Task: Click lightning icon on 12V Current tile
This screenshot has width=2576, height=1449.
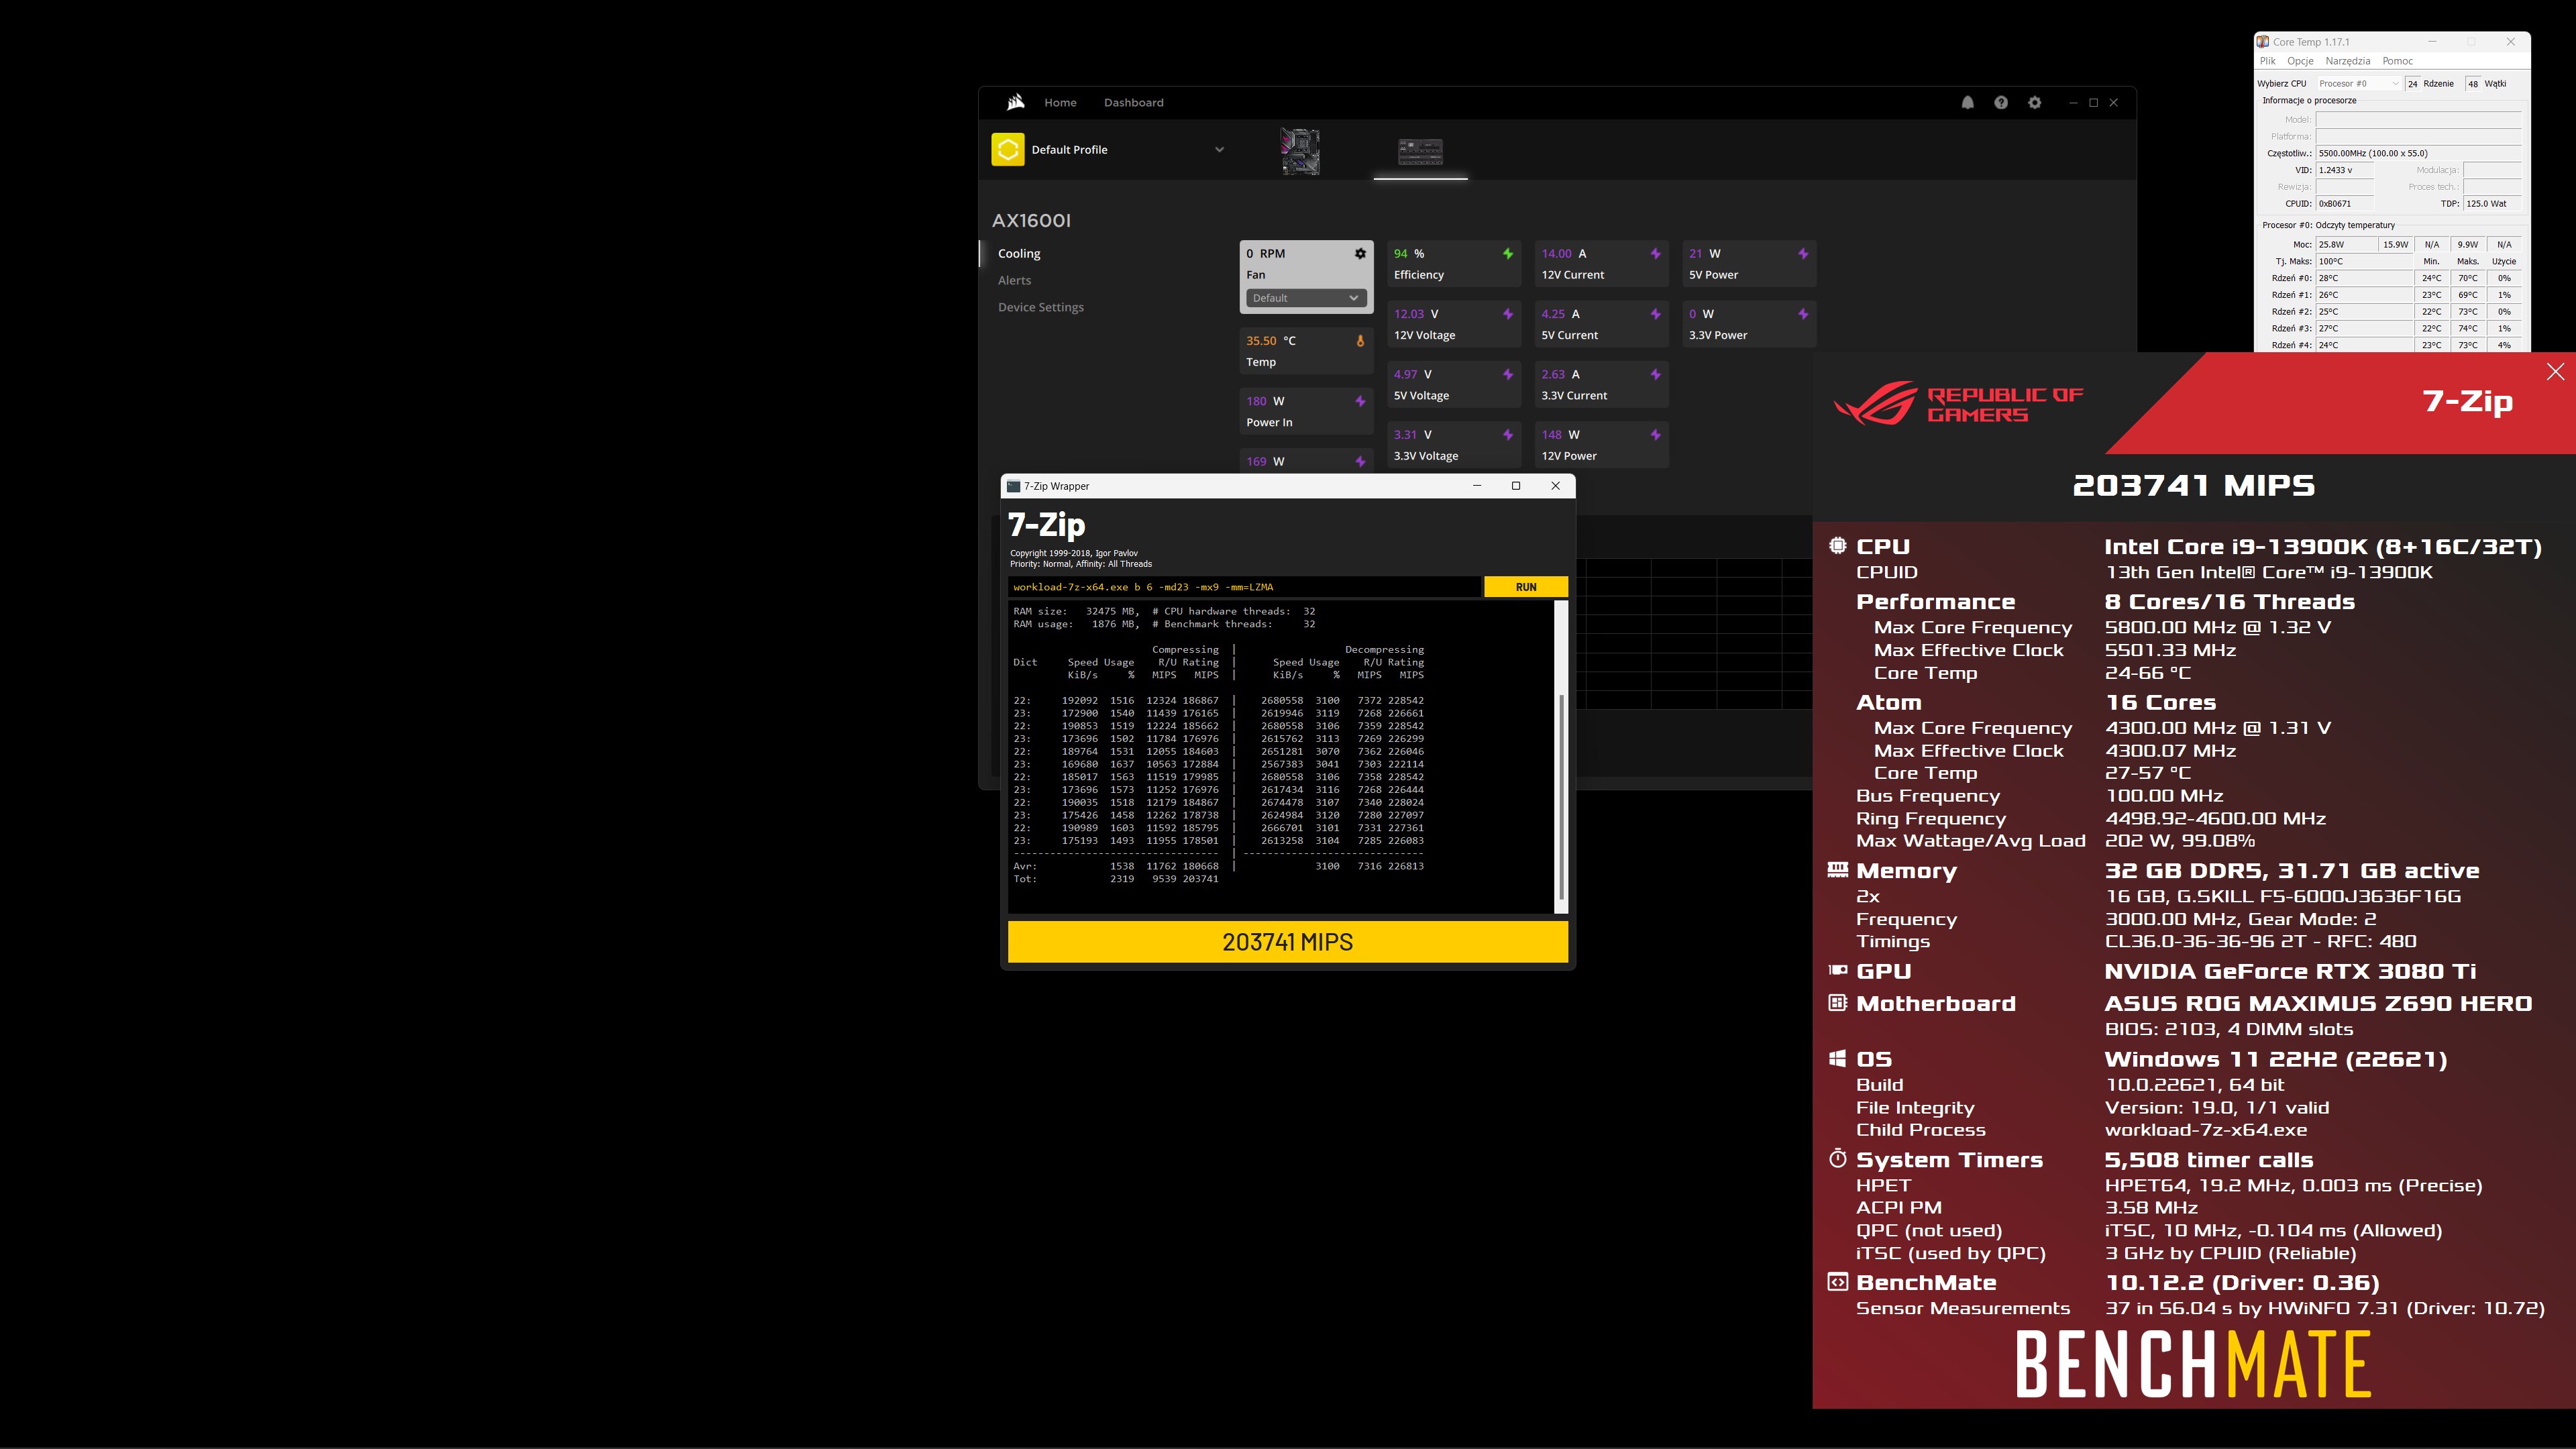Action: [1655, 253]
